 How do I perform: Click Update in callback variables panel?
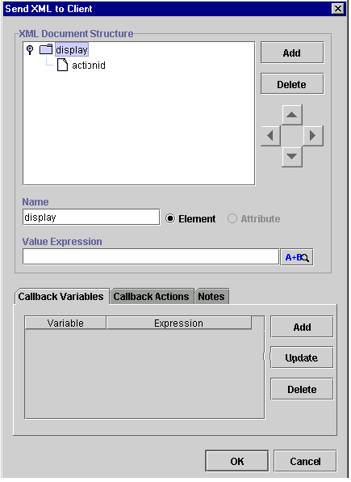point(302,357)
